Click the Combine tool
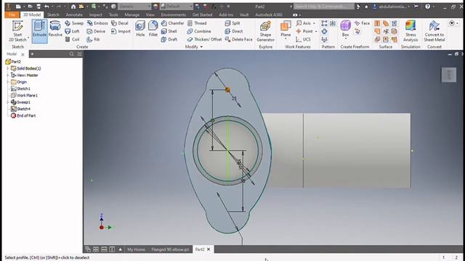 click(199, 31)
